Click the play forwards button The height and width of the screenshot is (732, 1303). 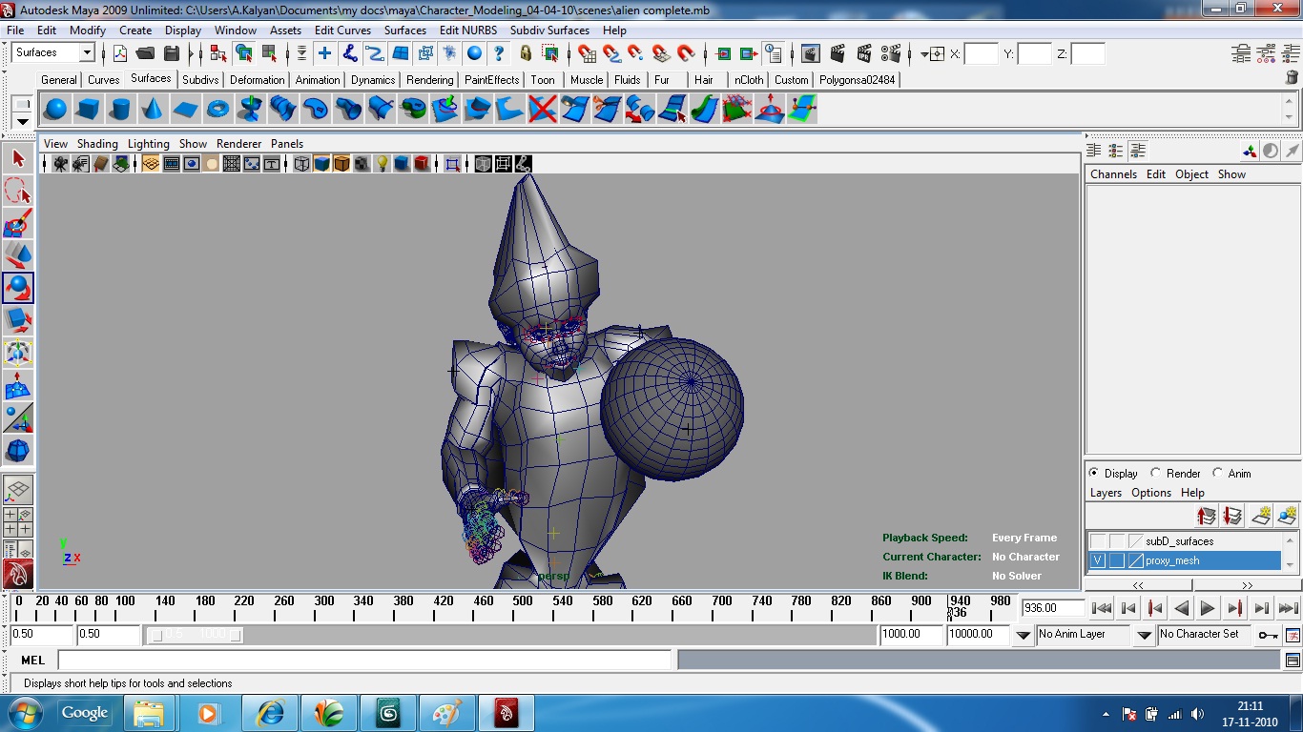(x=1208, y=608)
